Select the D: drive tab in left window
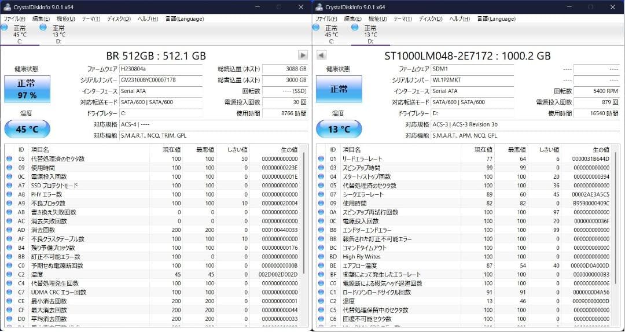The height and width of the screenshot is (332, 625). click(x=58, y=34)
